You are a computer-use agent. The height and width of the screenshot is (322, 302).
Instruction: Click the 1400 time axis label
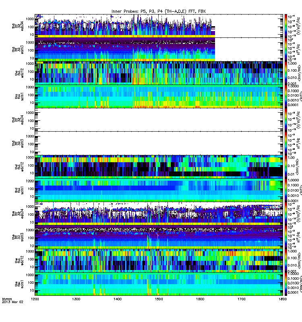[118, 299]
